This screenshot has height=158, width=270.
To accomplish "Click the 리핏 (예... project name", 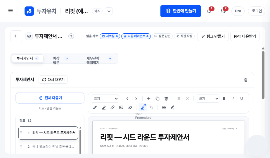I will pos(77,11).
